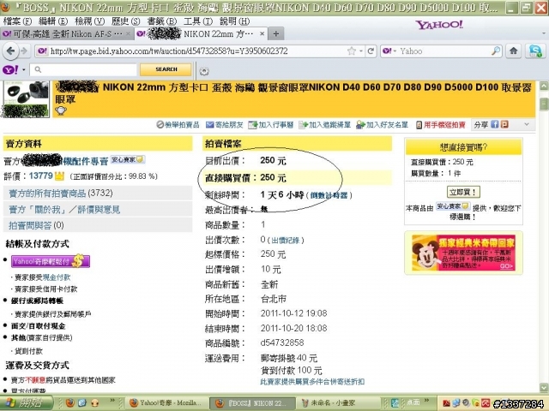
Task: Open the 編輯 (E) menu
Action: [x=53, y=21]
